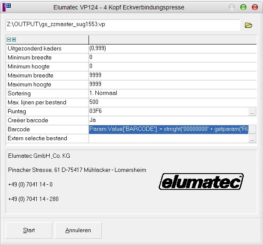Click the phone number ending 14 - 0
Image resolution: width=263 pixels, height=245 pixels.
[30, 184]
